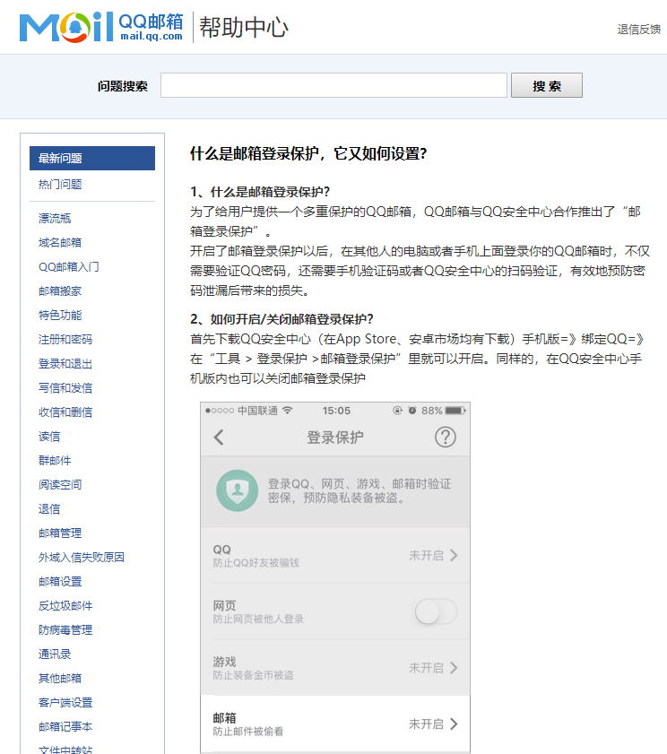Screen dimensions: 667x754
Task: Open the 通讯录 category
Action: coord(55,654)
